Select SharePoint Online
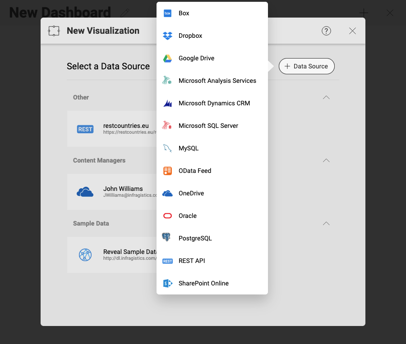Screen dimensions: 406x344 [x=203, y=283]
